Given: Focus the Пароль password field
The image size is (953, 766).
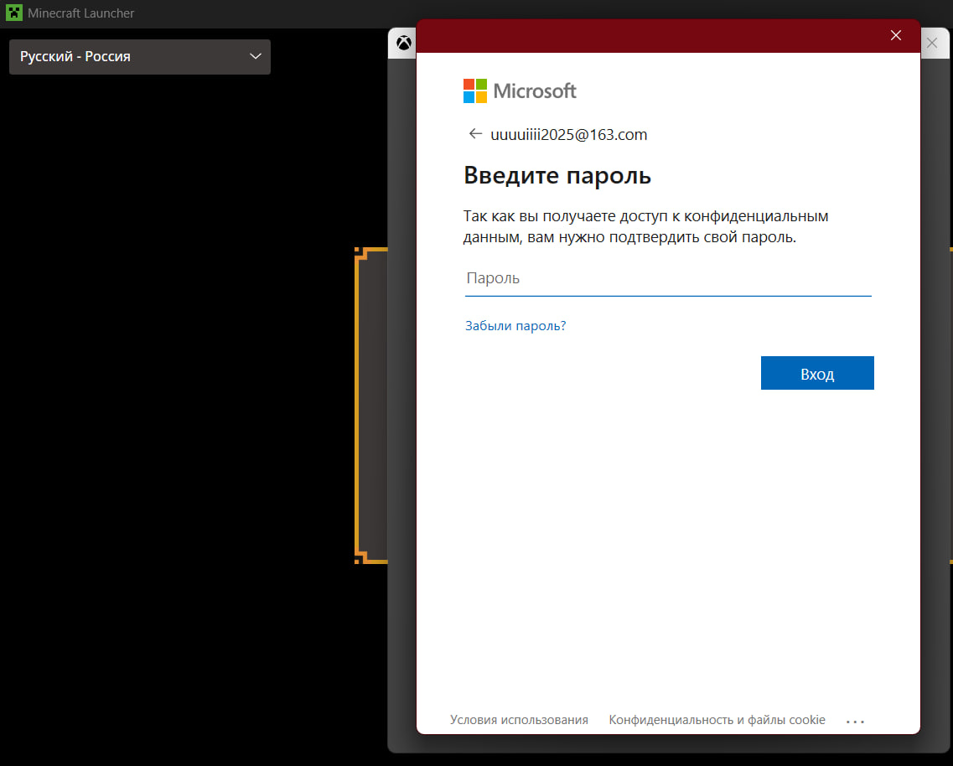Looking at the screenshot, I should [668, 279].
